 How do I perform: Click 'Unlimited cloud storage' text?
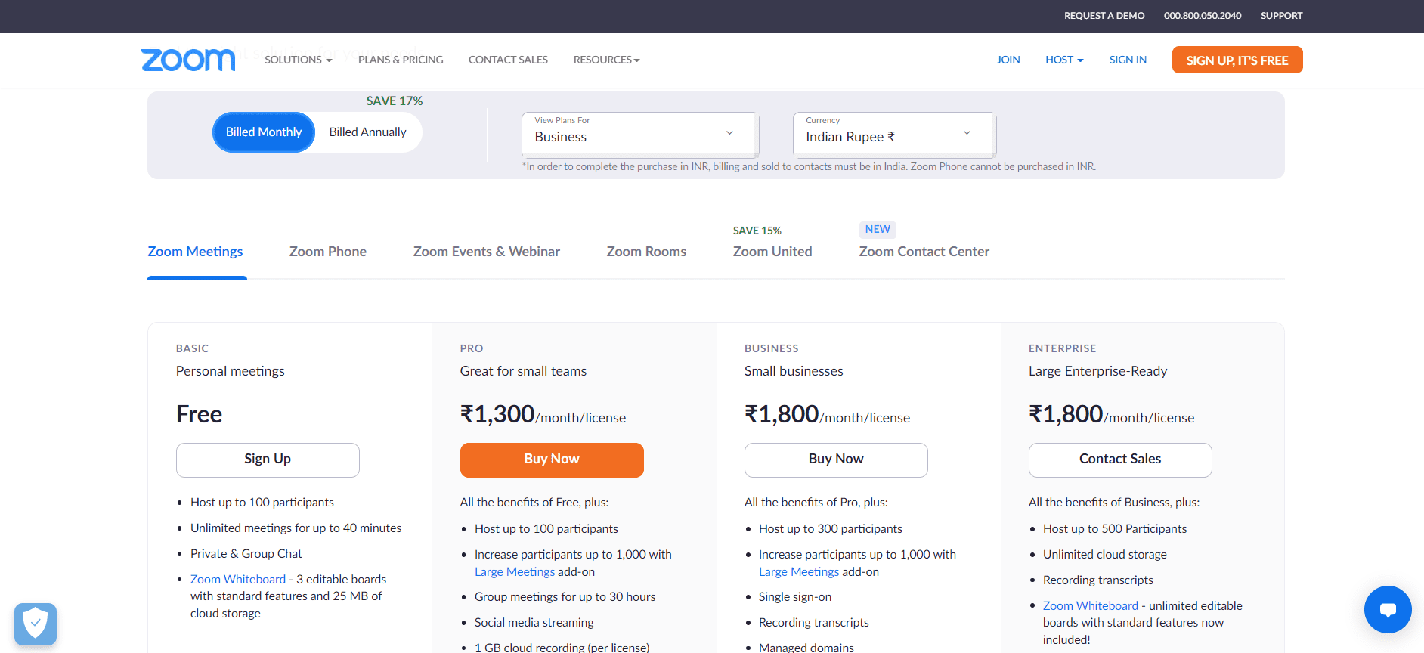1105,555
